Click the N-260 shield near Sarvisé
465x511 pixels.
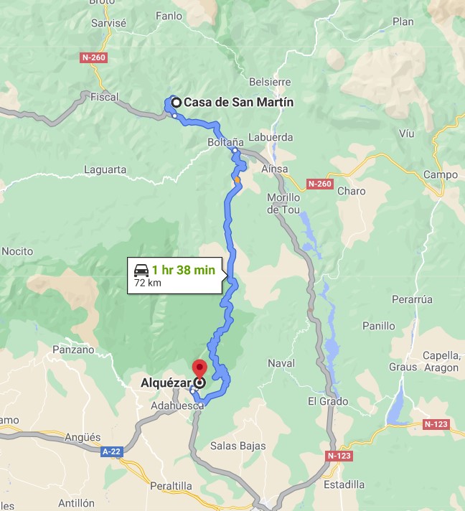[93, 57]
